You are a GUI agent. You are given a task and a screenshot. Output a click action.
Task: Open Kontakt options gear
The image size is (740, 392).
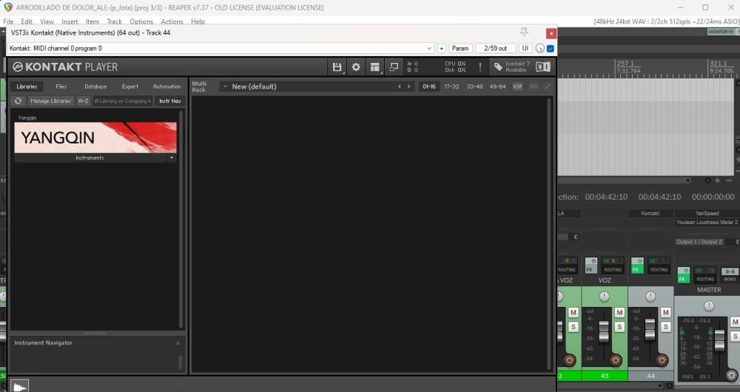[356, 67]
